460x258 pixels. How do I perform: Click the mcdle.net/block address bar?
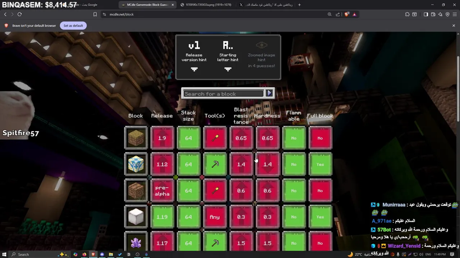(214, 14)
